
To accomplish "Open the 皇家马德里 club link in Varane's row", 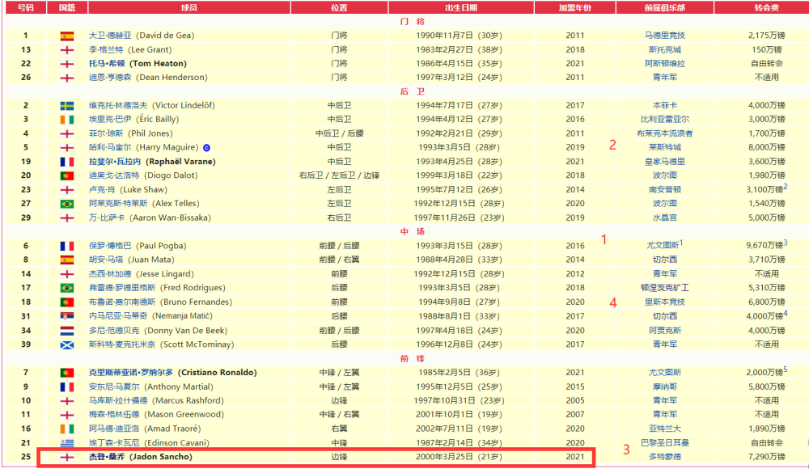I will [664, 162].
